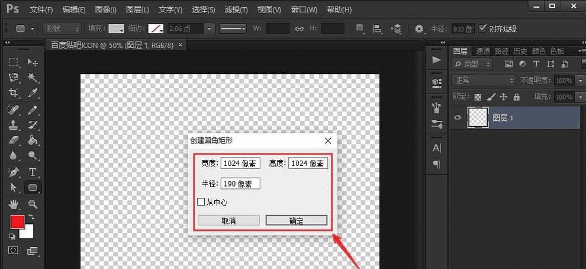Select the Paint Bucket tool

[33, 140]
